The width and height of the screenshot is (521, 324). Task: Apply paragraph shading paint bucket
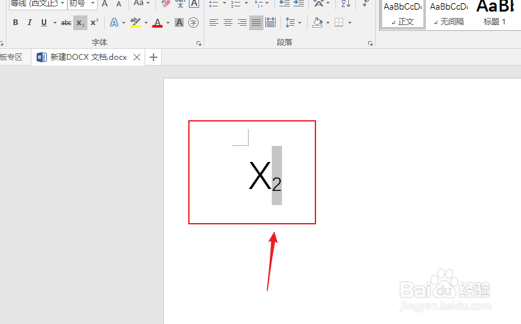(317, 22)
